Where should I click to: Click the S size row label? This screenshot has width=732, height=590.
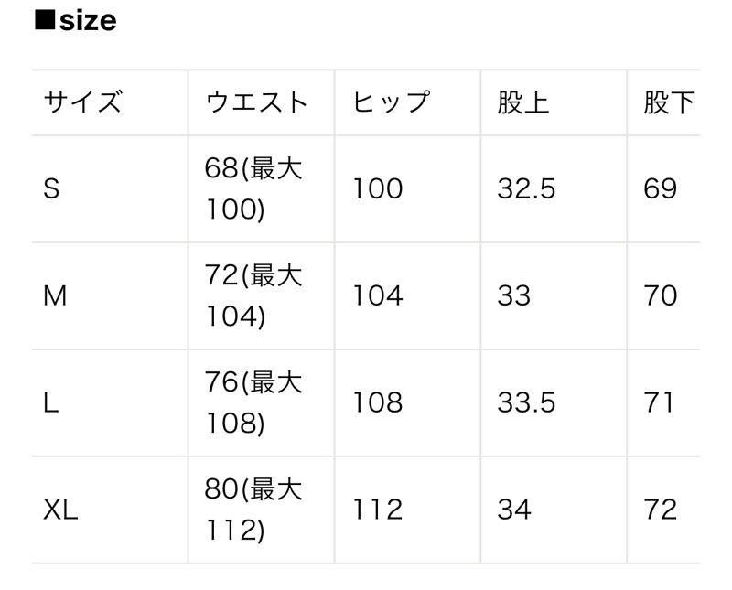tap(51, 189)
